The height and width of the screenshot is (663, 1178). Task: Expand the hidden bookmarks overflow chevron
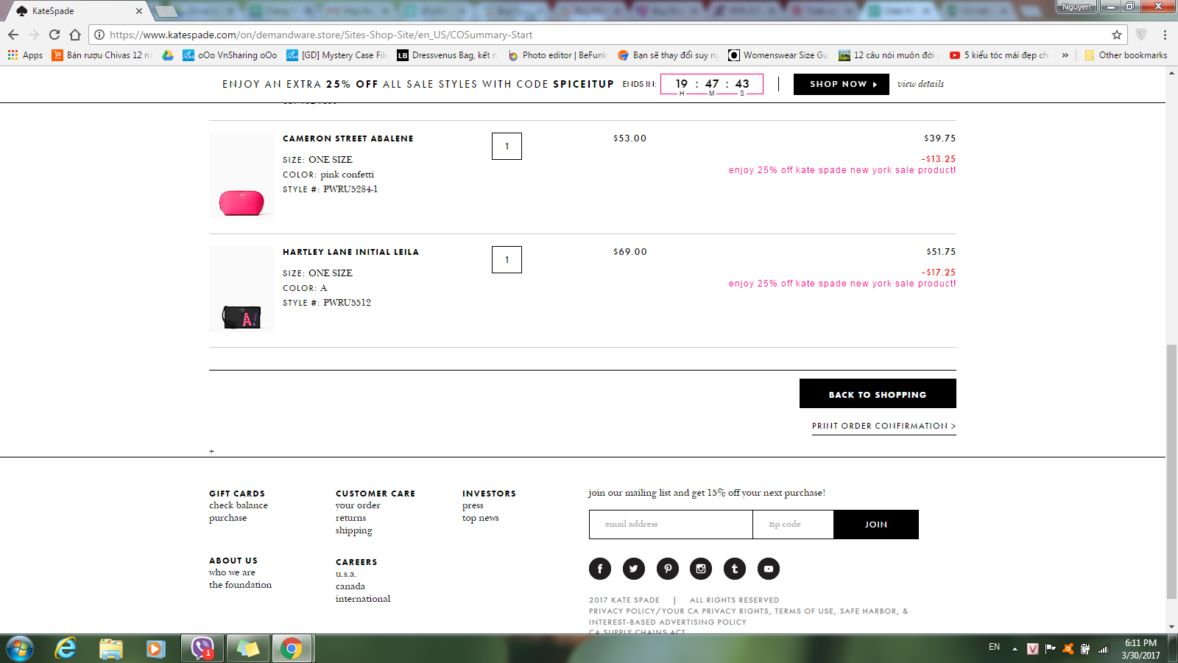(x=1065, y=55)
